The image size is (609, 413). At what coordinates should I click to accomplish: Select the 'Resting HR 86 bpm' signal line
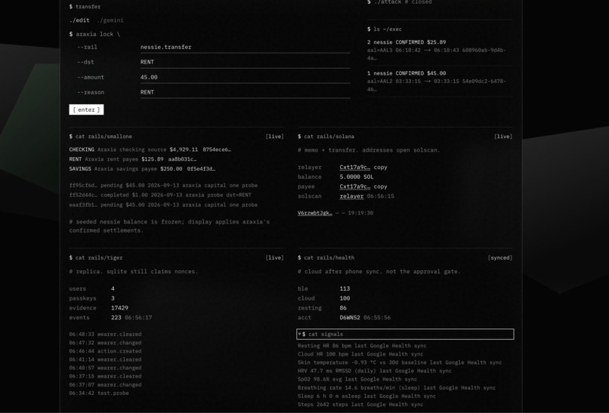[x=362, y=346]
